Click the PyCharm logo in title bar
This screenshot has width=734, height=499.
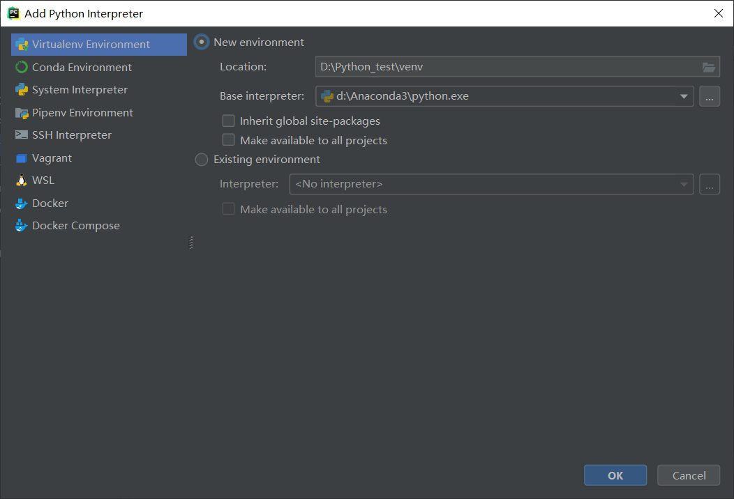13,13
